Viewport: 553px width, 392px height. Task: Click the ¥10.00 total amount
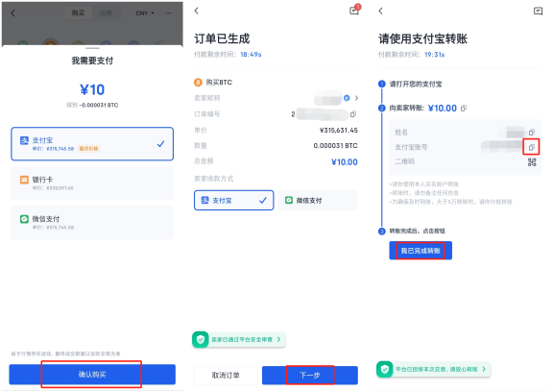345,162
